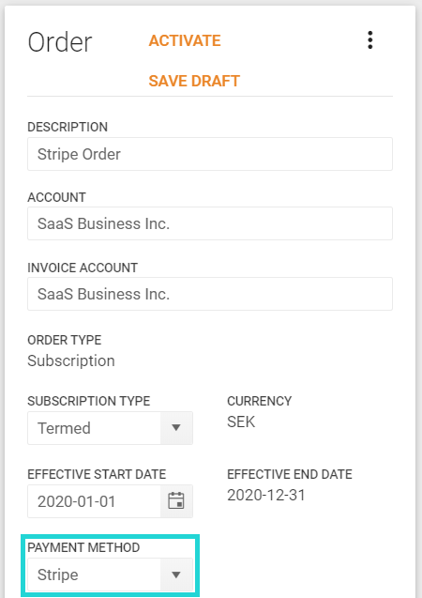Click into the Invoice Account input field
The height and width of the screenshot is (598, 422).
coord(210,294)
